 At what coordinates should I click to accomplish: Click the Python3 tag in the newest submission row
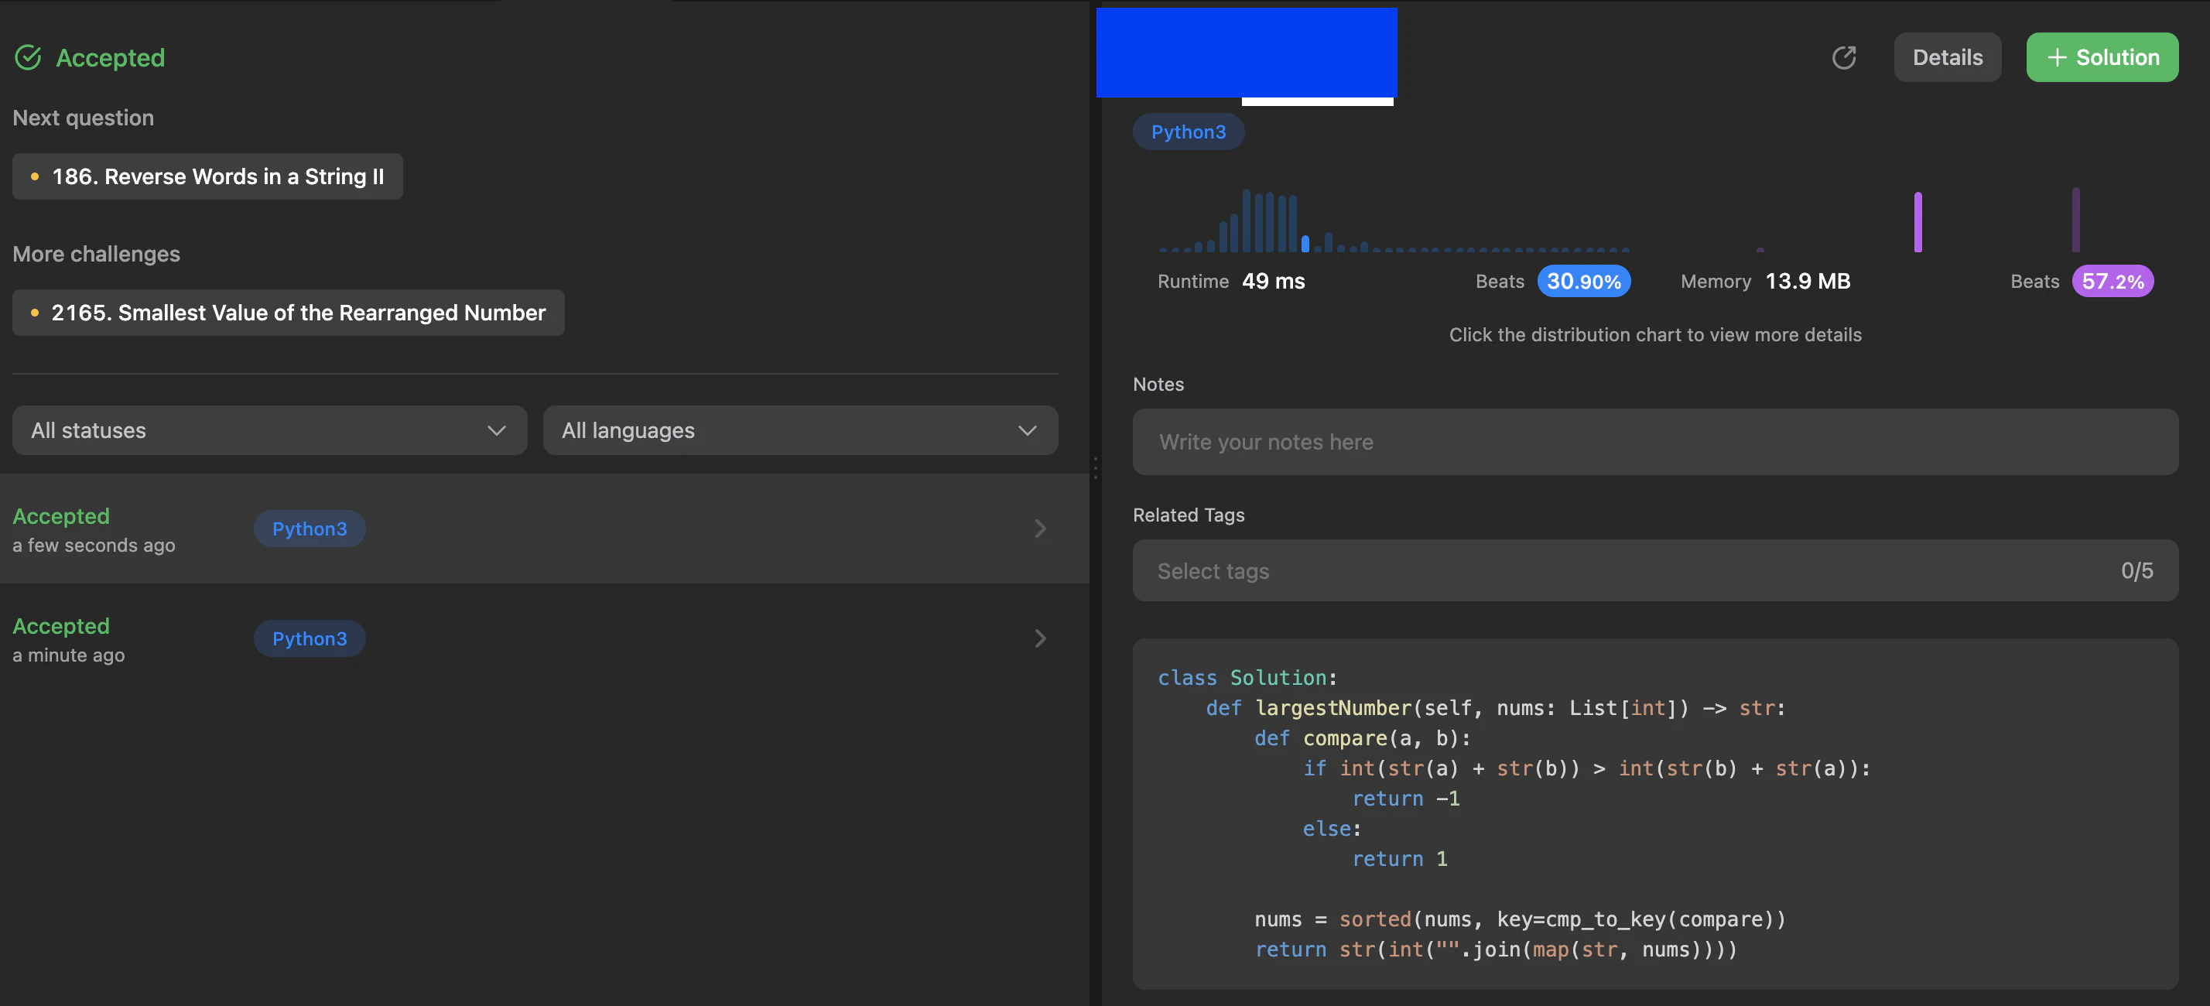click(x=310, y=529)
